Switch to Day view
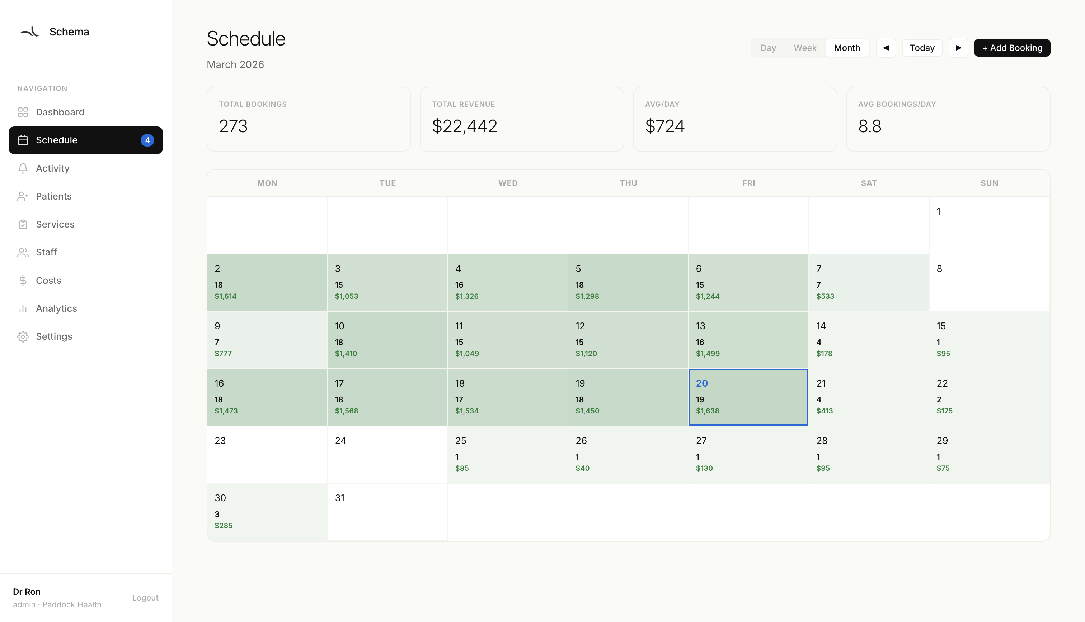The height and width of the screenshot is (622, 1085). tap(768, 47)
